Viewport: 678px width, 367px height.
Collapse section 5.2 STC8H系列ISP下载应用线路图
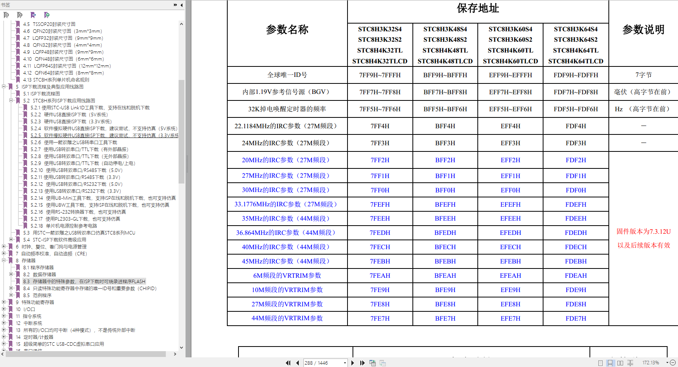click(11, 100)
